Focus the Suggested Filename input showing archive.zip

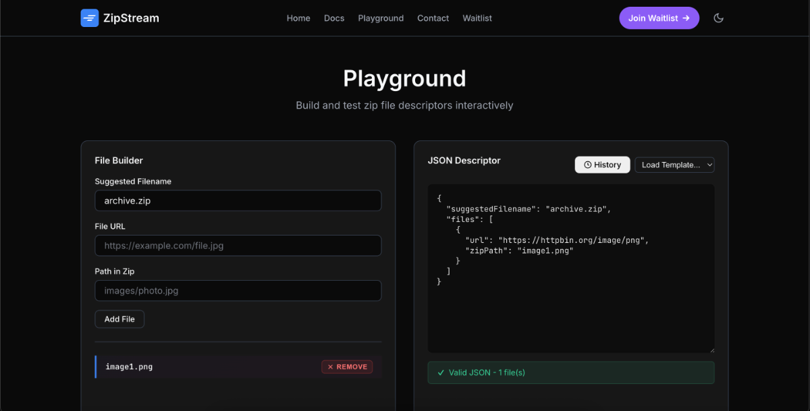(x=238, y=200)
